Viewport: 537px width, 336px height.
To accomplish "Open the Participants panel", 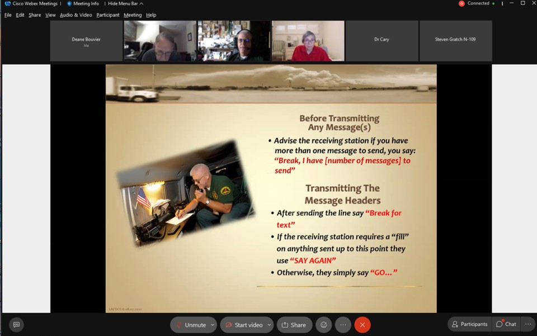I will (x=469, y=324).
